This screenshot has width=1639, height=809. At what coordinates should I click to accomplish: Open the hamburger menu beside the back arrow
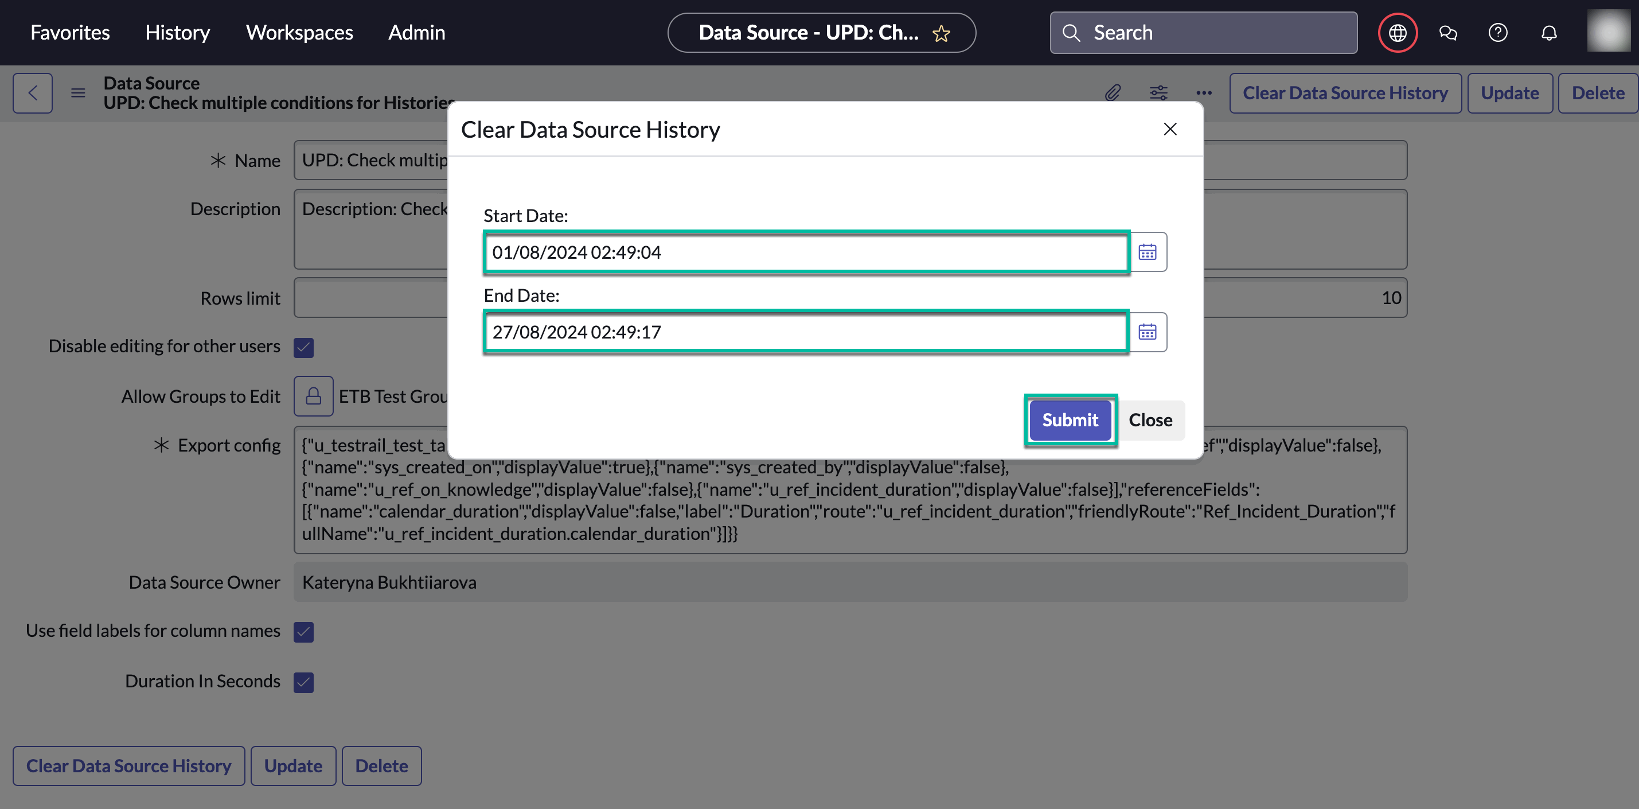pyautogui.click(x=77, y=92)
